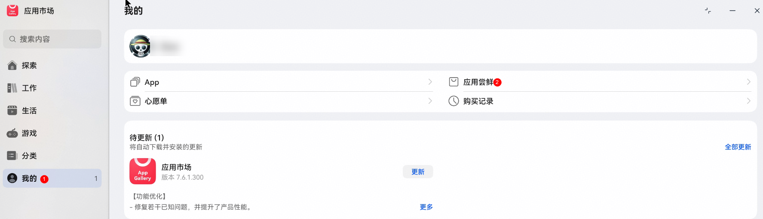Open the 分类 list icon

[12, 156]
